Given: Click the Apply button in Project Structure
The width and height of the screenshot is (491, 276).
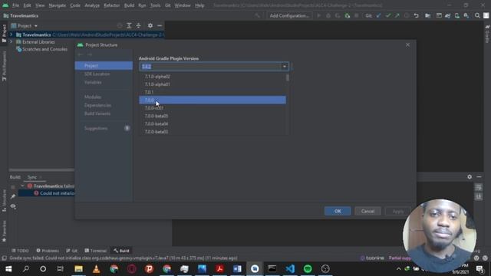Looking at the screenshot, I should pos(398,212).
